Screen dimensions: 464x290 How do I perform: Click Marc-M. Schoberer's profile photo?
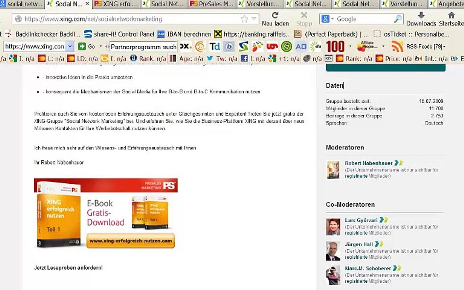pos(333,275)
